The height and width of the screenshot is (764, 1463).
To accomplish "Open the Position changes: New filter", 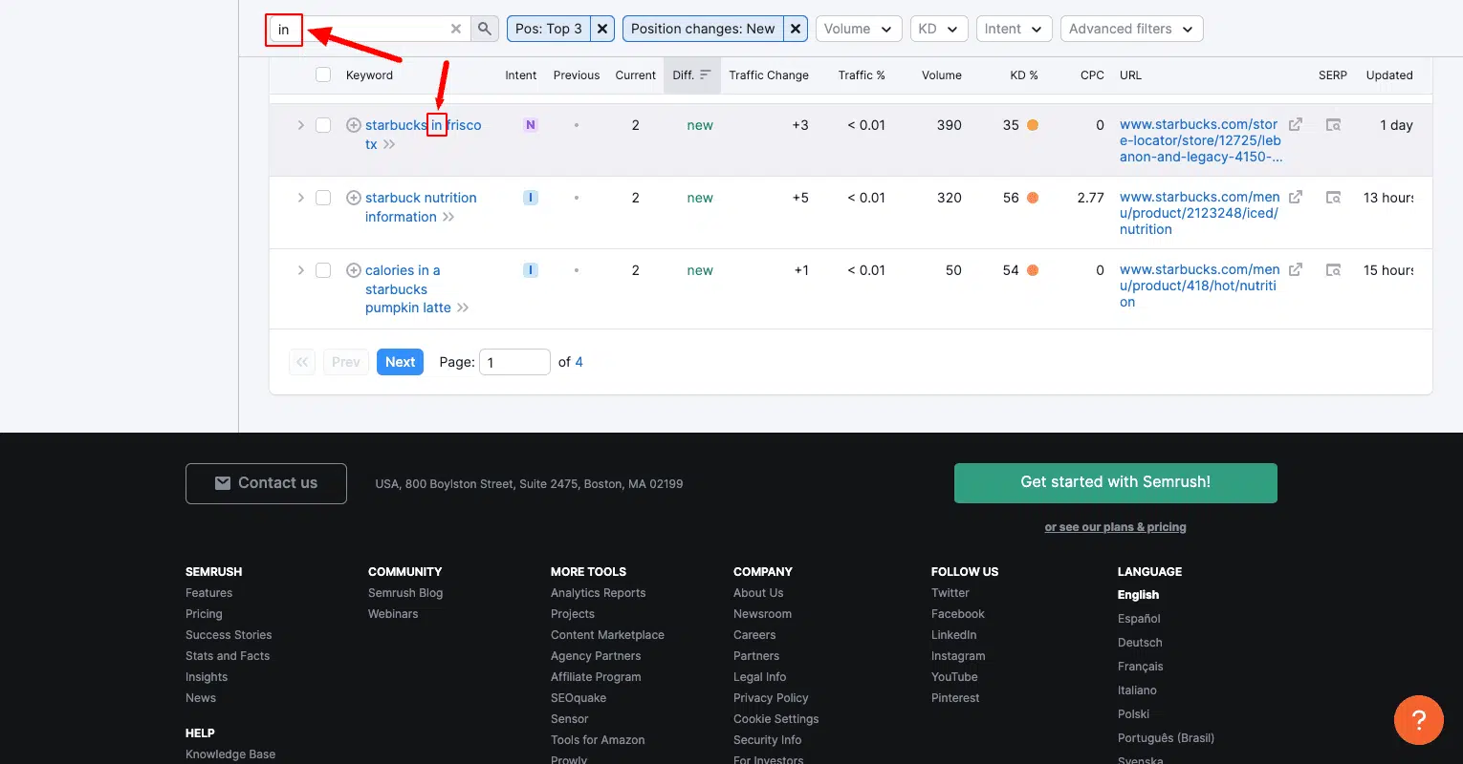I will [703, 29].
